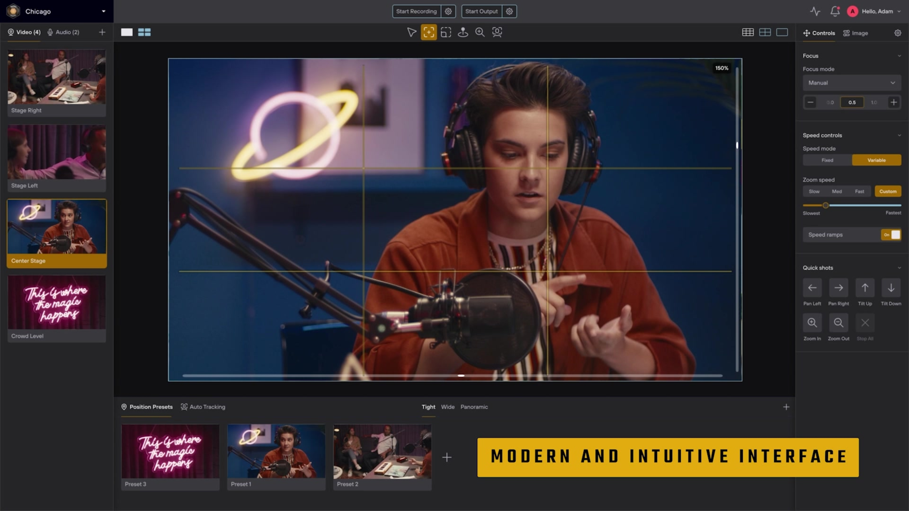Screen dimensions: 909x511
Task: Toggle the Speed ramps switch
Action: coord(891,235)
